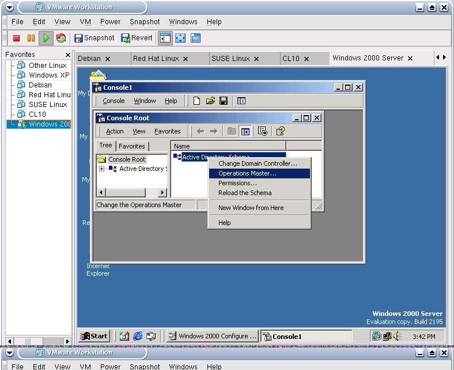Click the New console icon in Console1

pyautogui.click(x=197, y=101)
